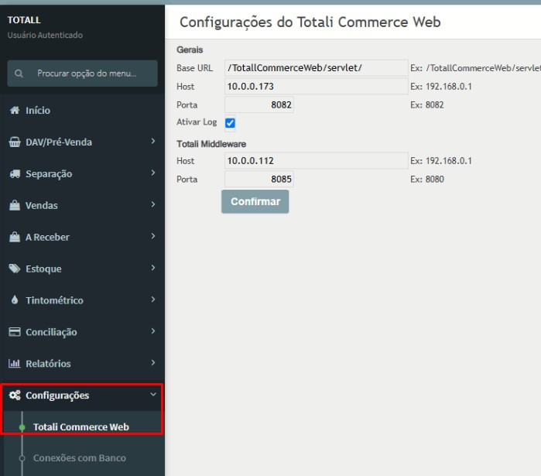Expand the Separação menu chevron
541x476 pixels.
(153, 173)
